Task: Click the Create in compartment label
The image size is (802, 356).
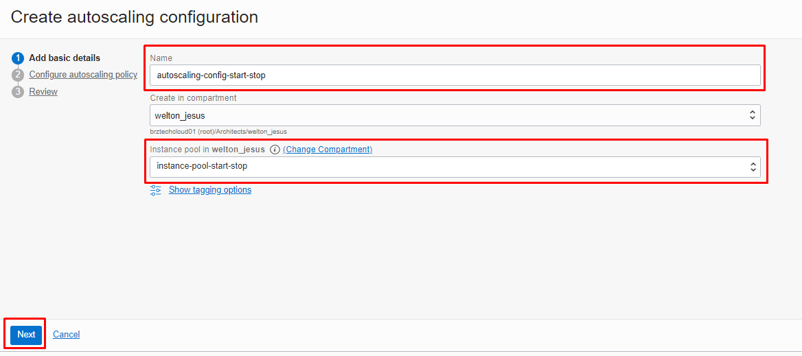Action: point(193,97)
